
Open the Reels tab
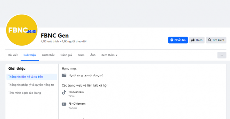(x=81, y=55)
